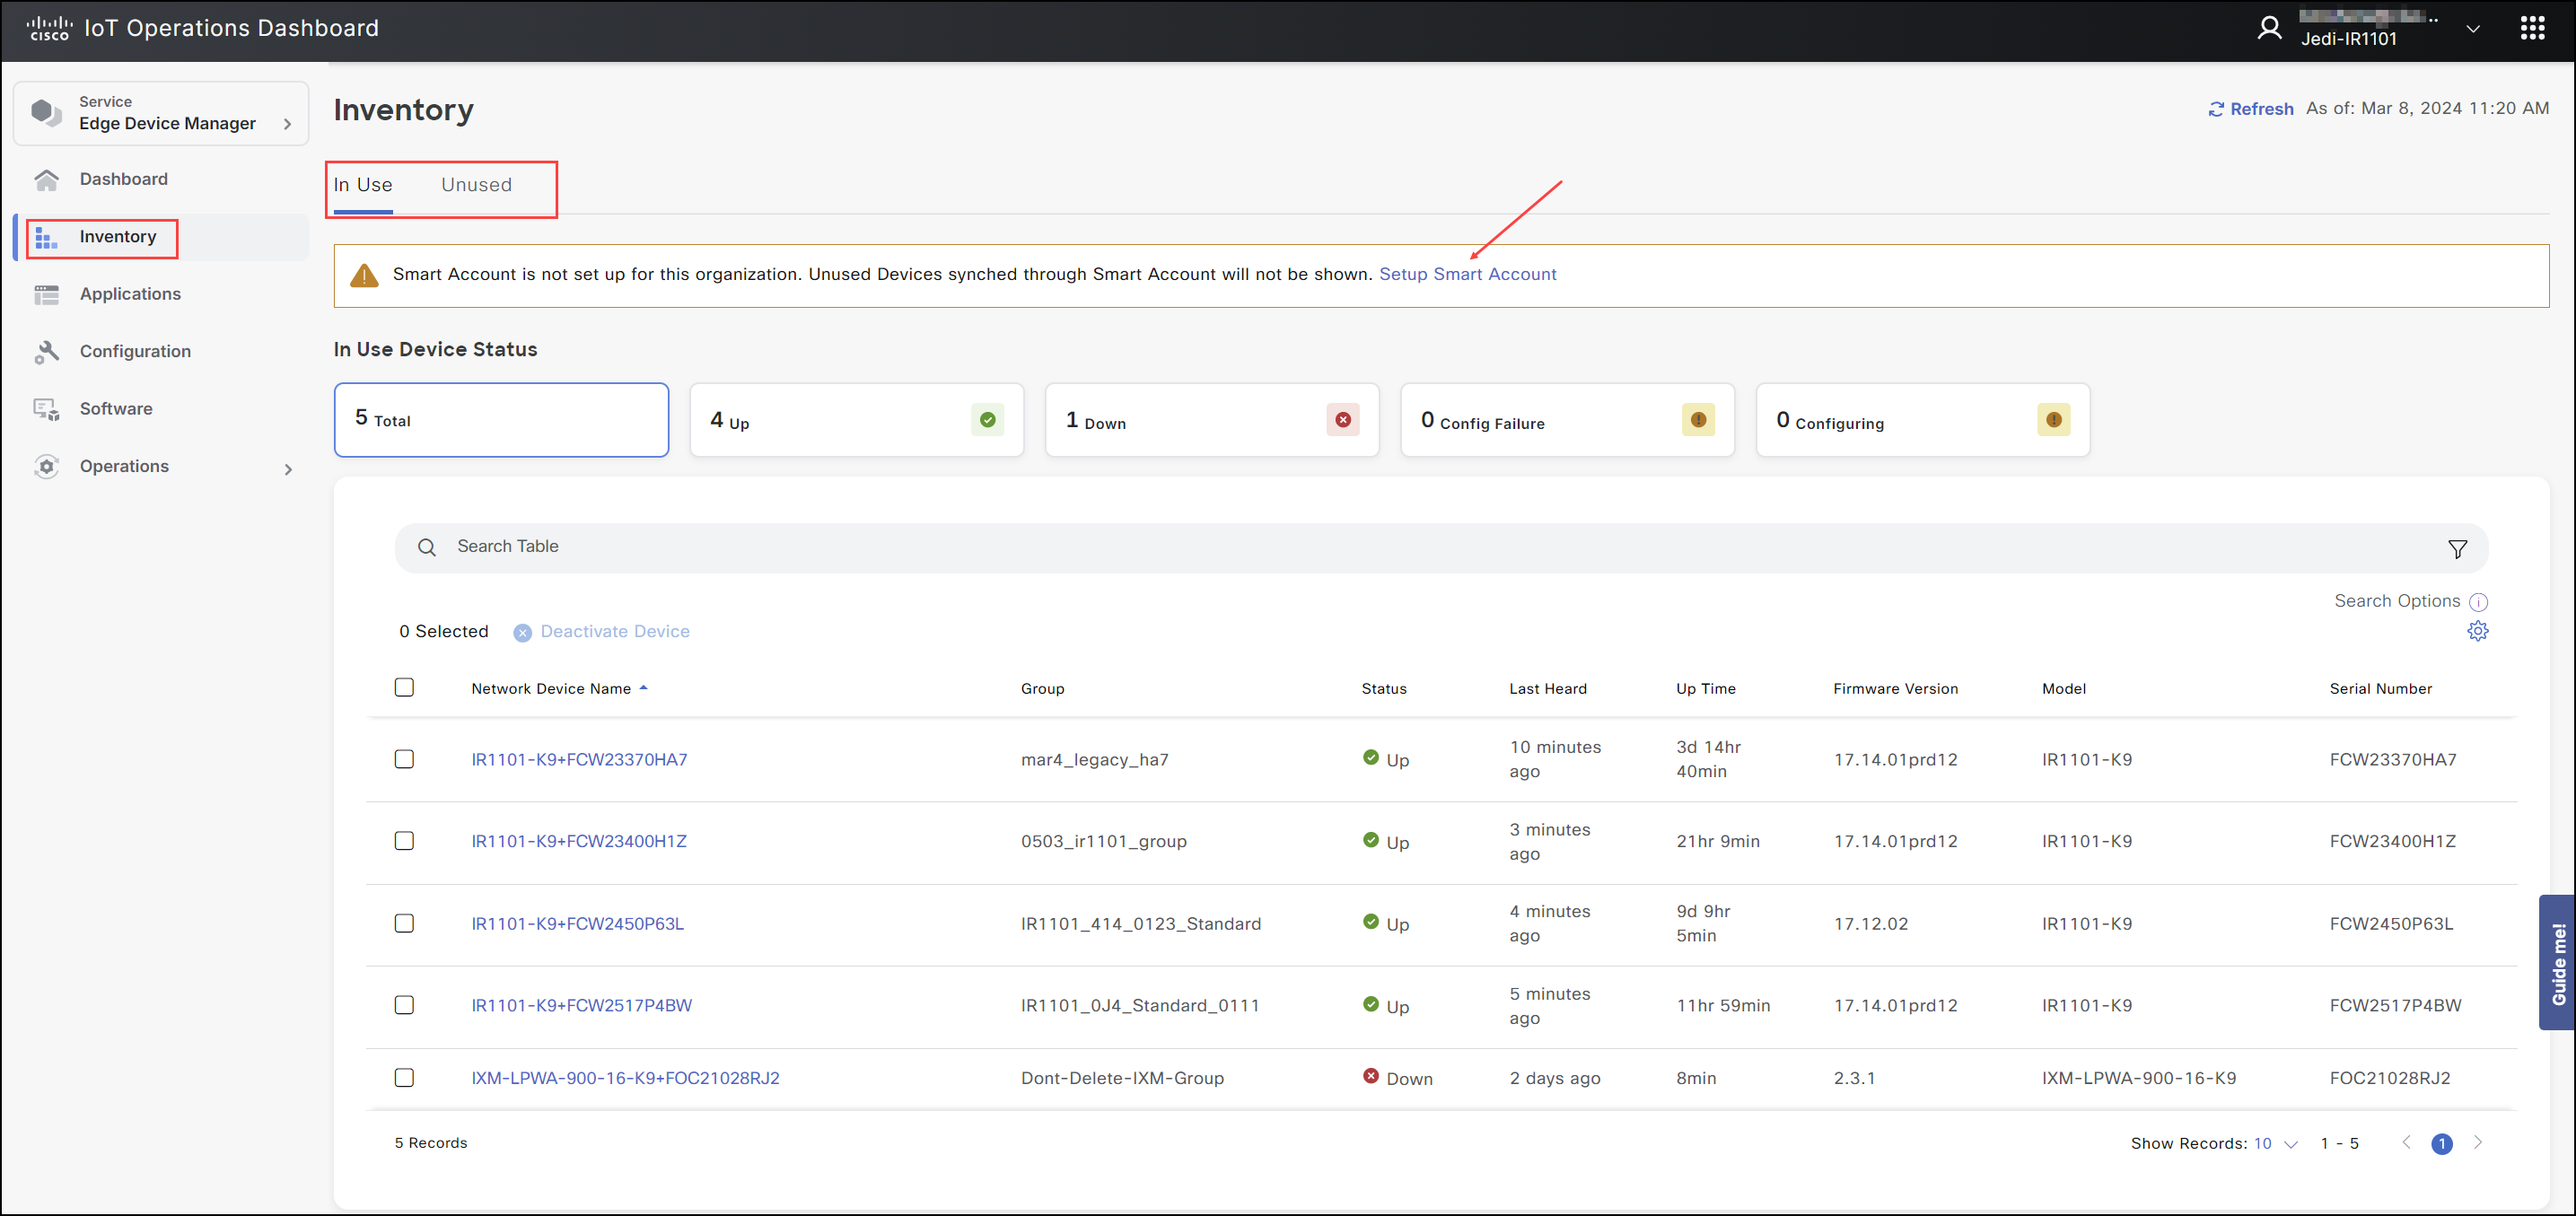The width and height of the screenshot is (2576, 1216).
Task: Click the search magnifier icon
Action: point(427,548)
